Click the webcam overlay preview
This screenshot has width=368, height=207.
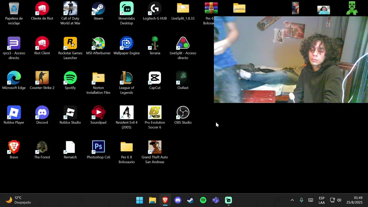point(291,60)
